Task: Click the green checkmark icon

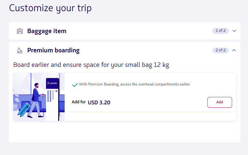Action: coord(75,85)
